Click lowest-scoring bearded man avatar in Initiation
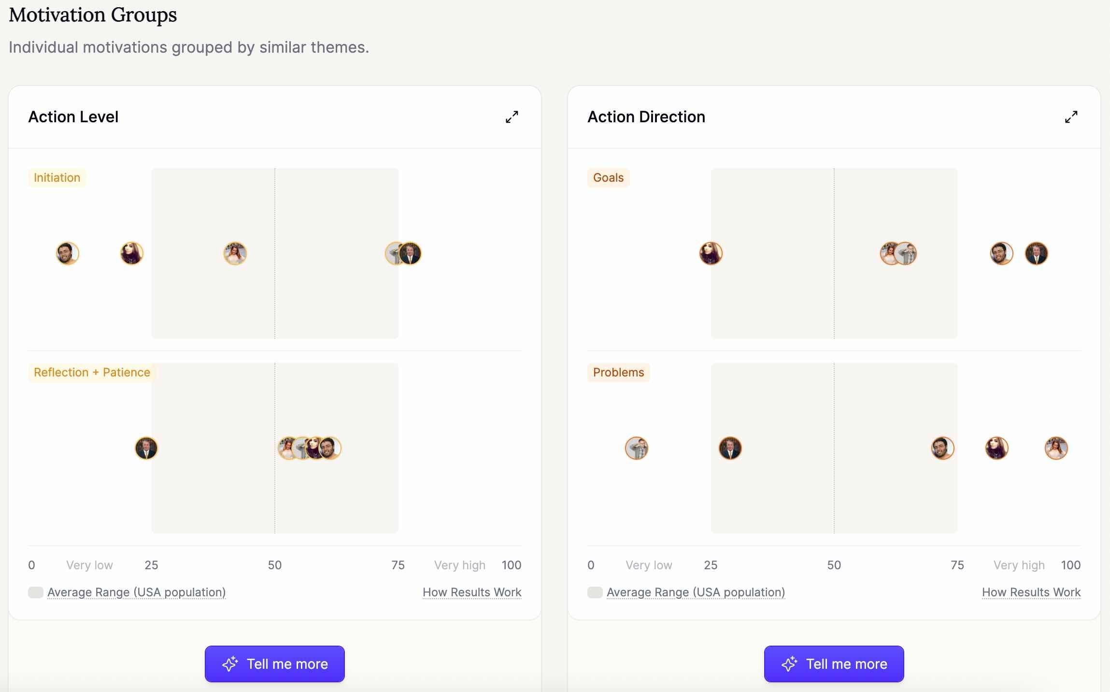The height and width of the screenshot is (692, 1110). point(68,253)
